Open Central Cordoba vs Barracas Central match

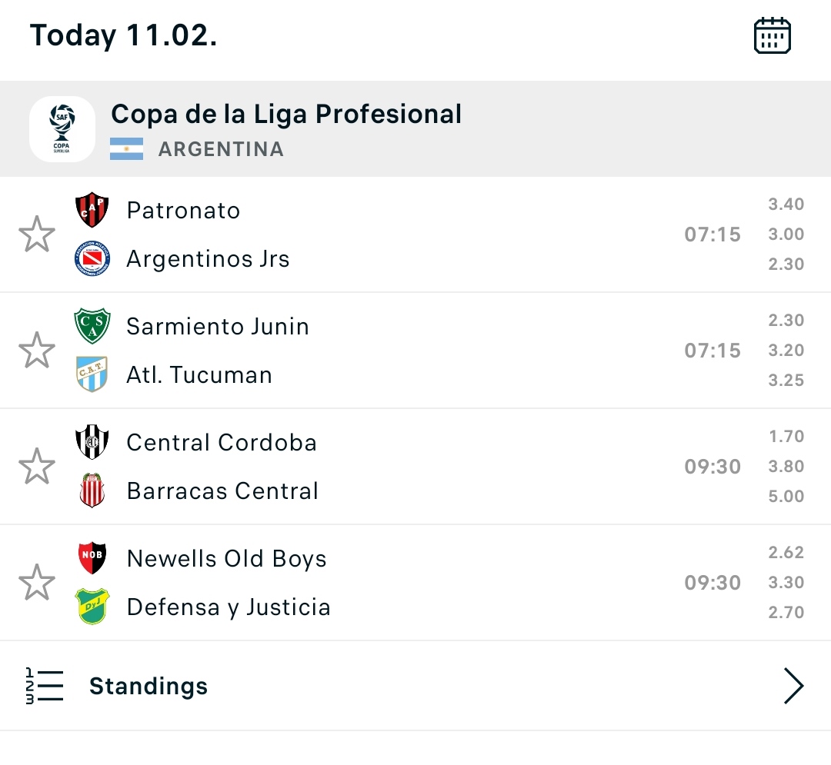pos(415,467)
